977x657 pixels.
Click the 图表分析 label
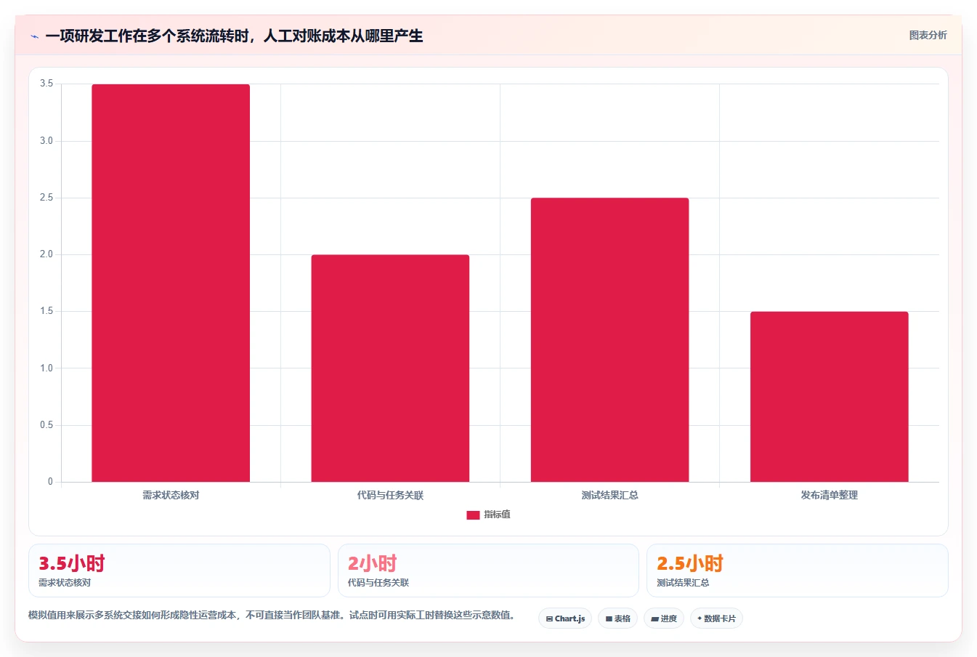pyautogui.click(x=928, y=35)
